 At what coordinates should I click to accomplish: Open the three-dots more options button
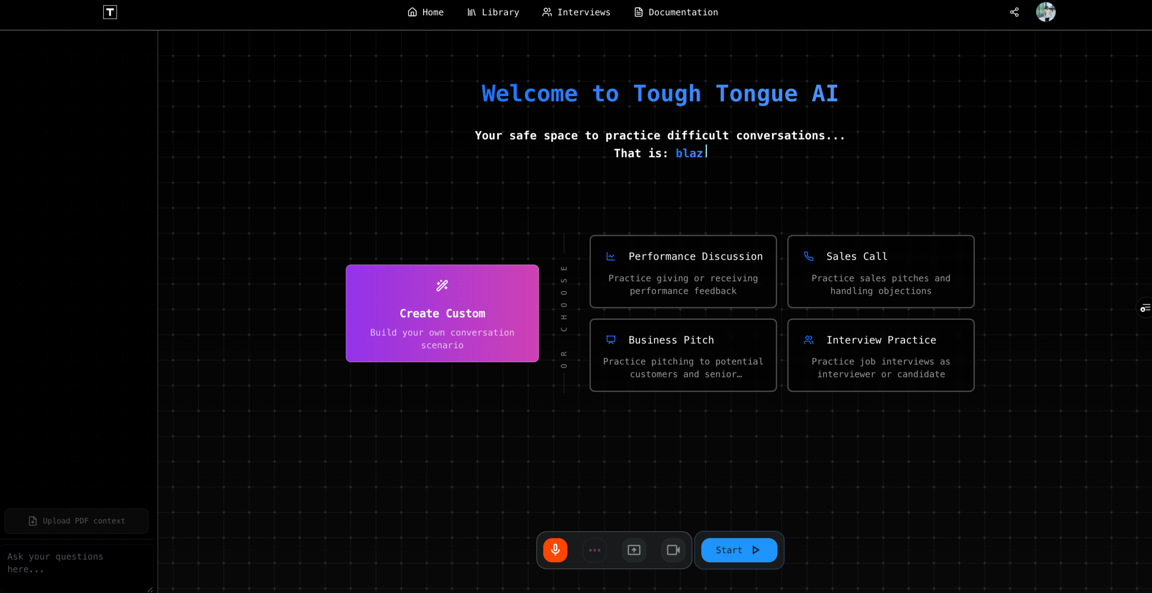[x=594, y=550]
